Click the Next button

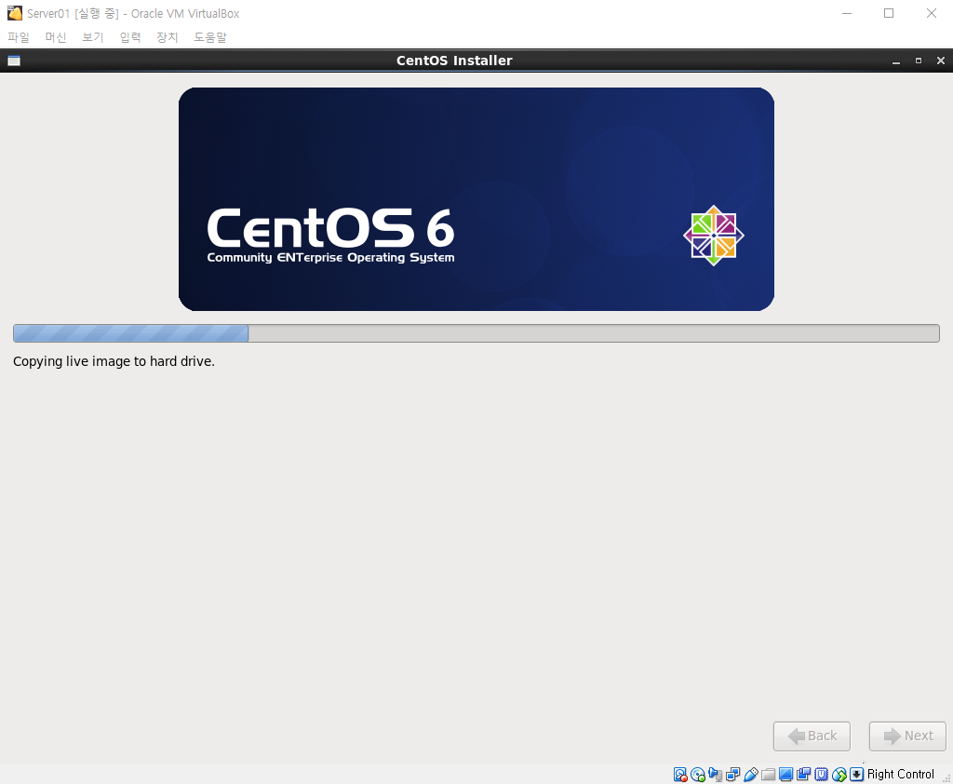(907, 736)
